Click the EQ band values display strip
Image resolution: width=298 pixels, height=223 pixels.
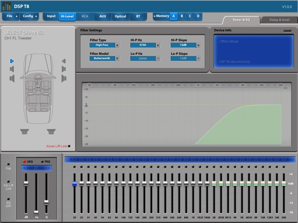180,160
